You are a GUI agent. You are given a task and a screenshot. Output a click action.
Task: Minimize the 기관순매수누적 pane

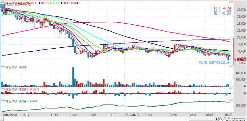(230, 100)
